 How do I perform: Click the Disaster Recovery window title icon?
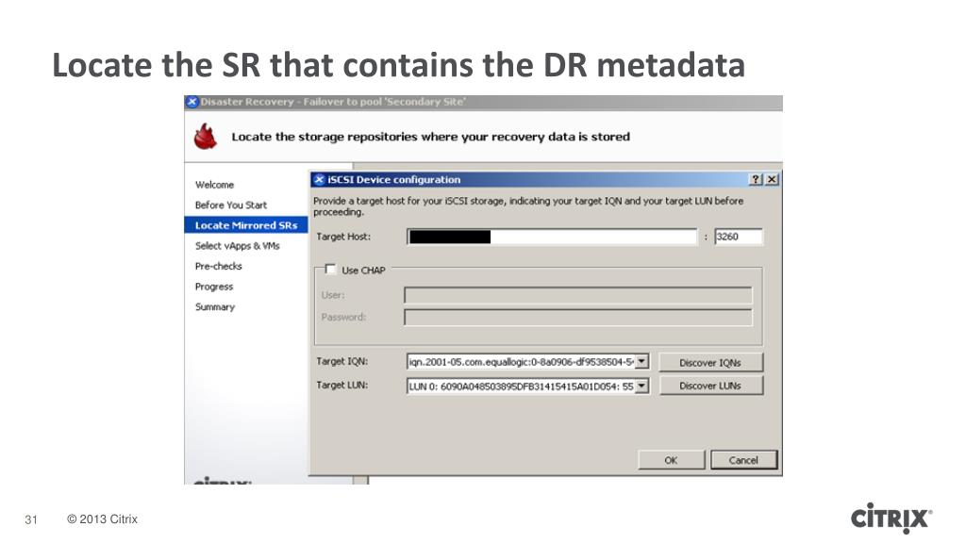192,102
